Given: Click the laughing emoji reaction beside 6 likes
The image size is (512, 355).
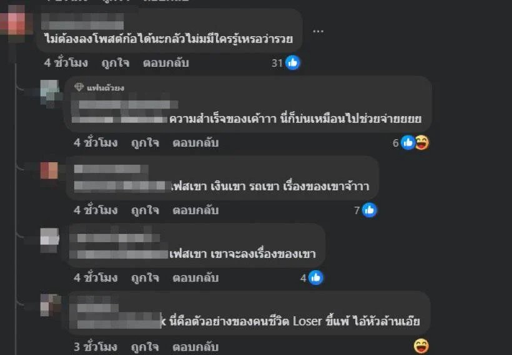Looking at the screenshot, I should tap(422, 143).
